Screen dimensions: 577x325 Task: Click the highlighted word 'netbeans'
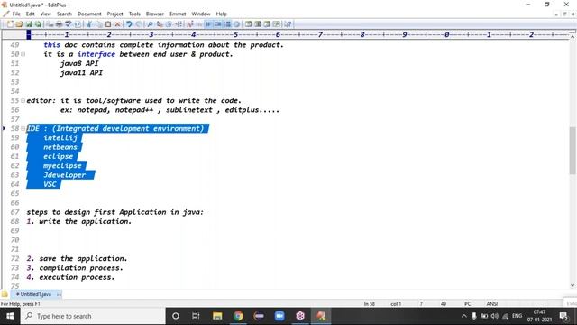[60, 147]
